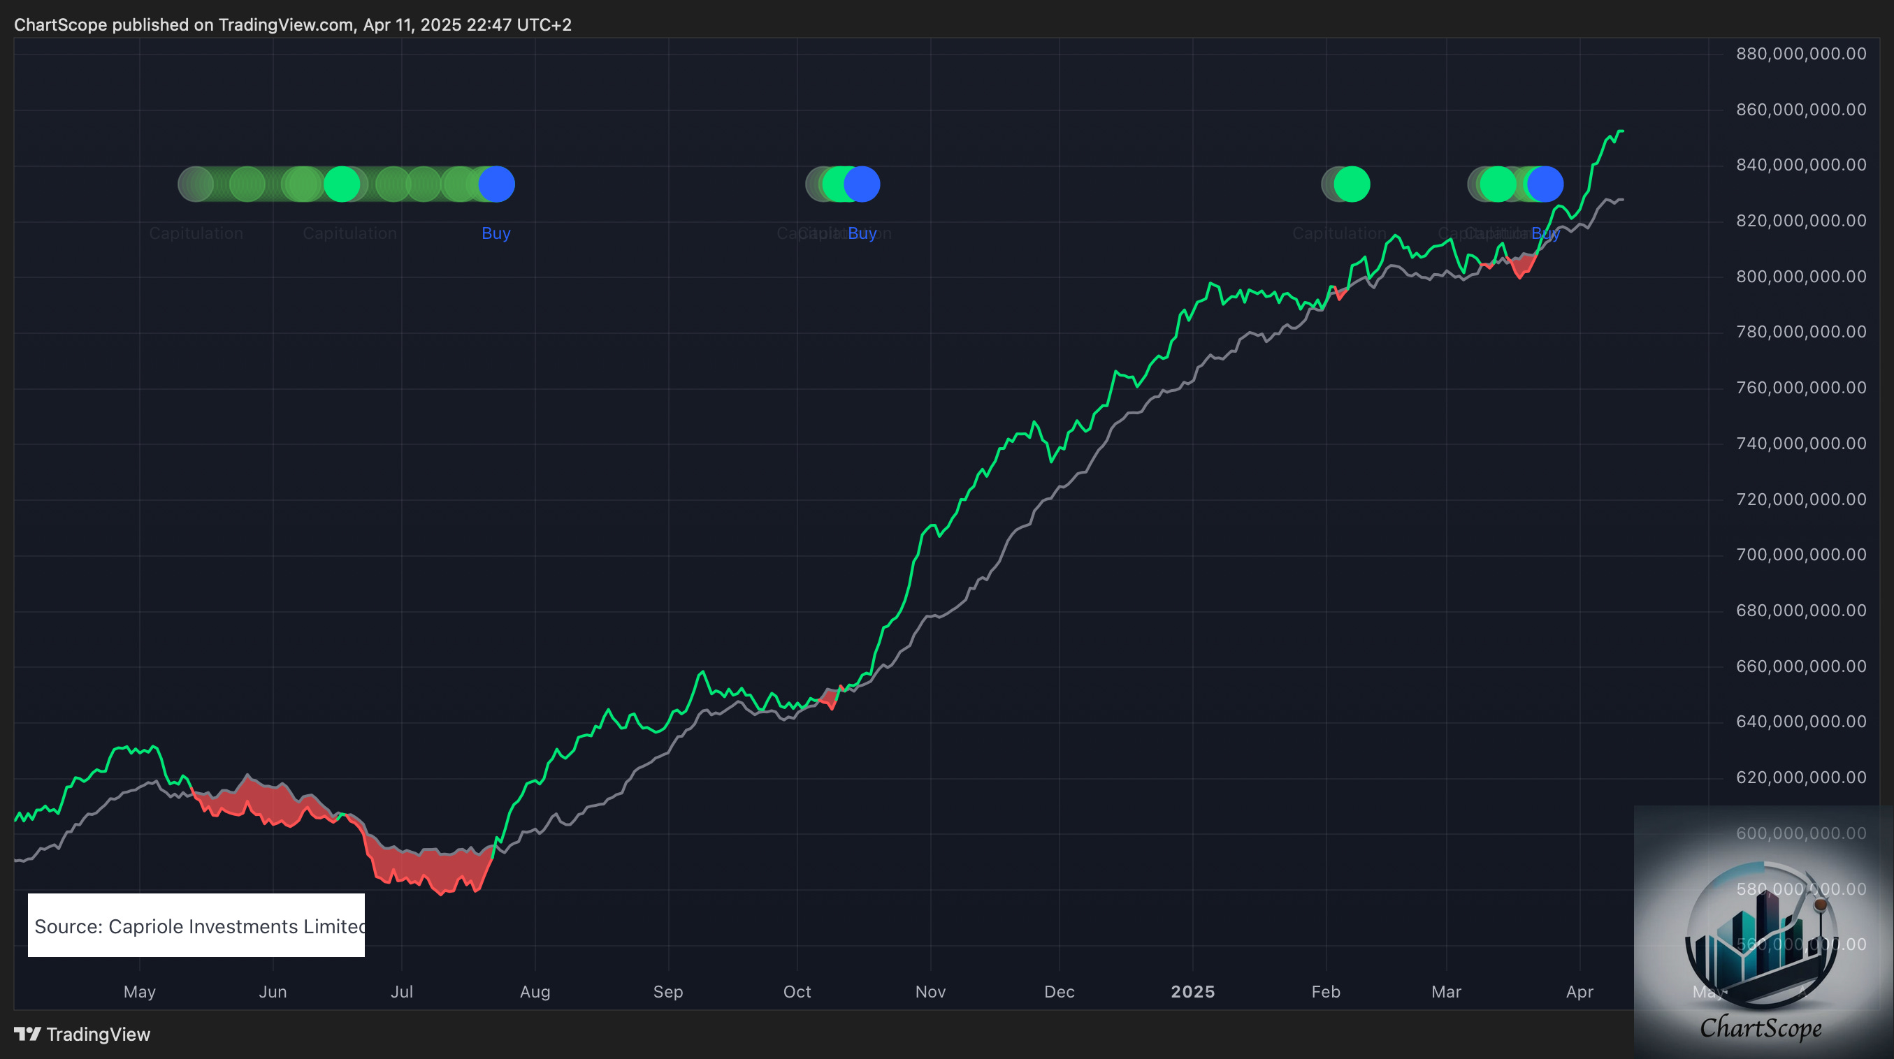
Task: Click the 700,000,000.00 price axis label
Action: [1800, 554]
